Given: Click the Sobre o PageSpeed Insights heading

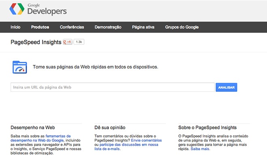Looking at the screenshot, I should point(208,128).
